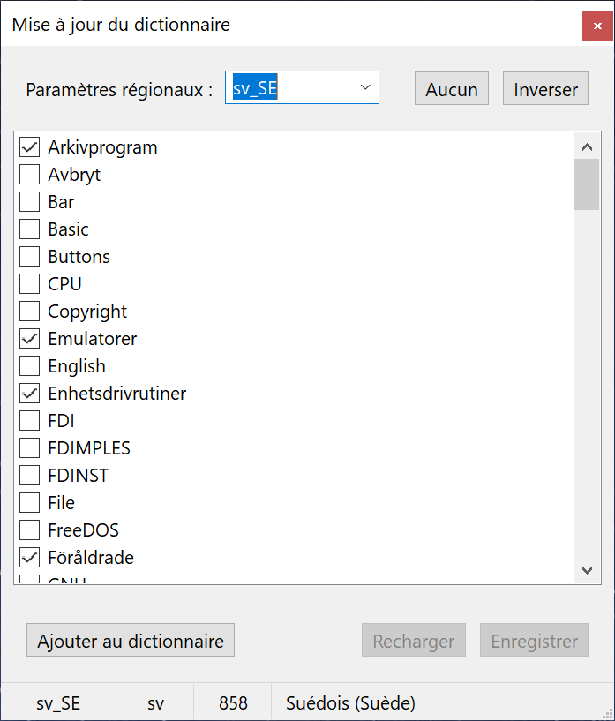Check the English word box
Screen dimensions: 615x721
coord(30,366)
